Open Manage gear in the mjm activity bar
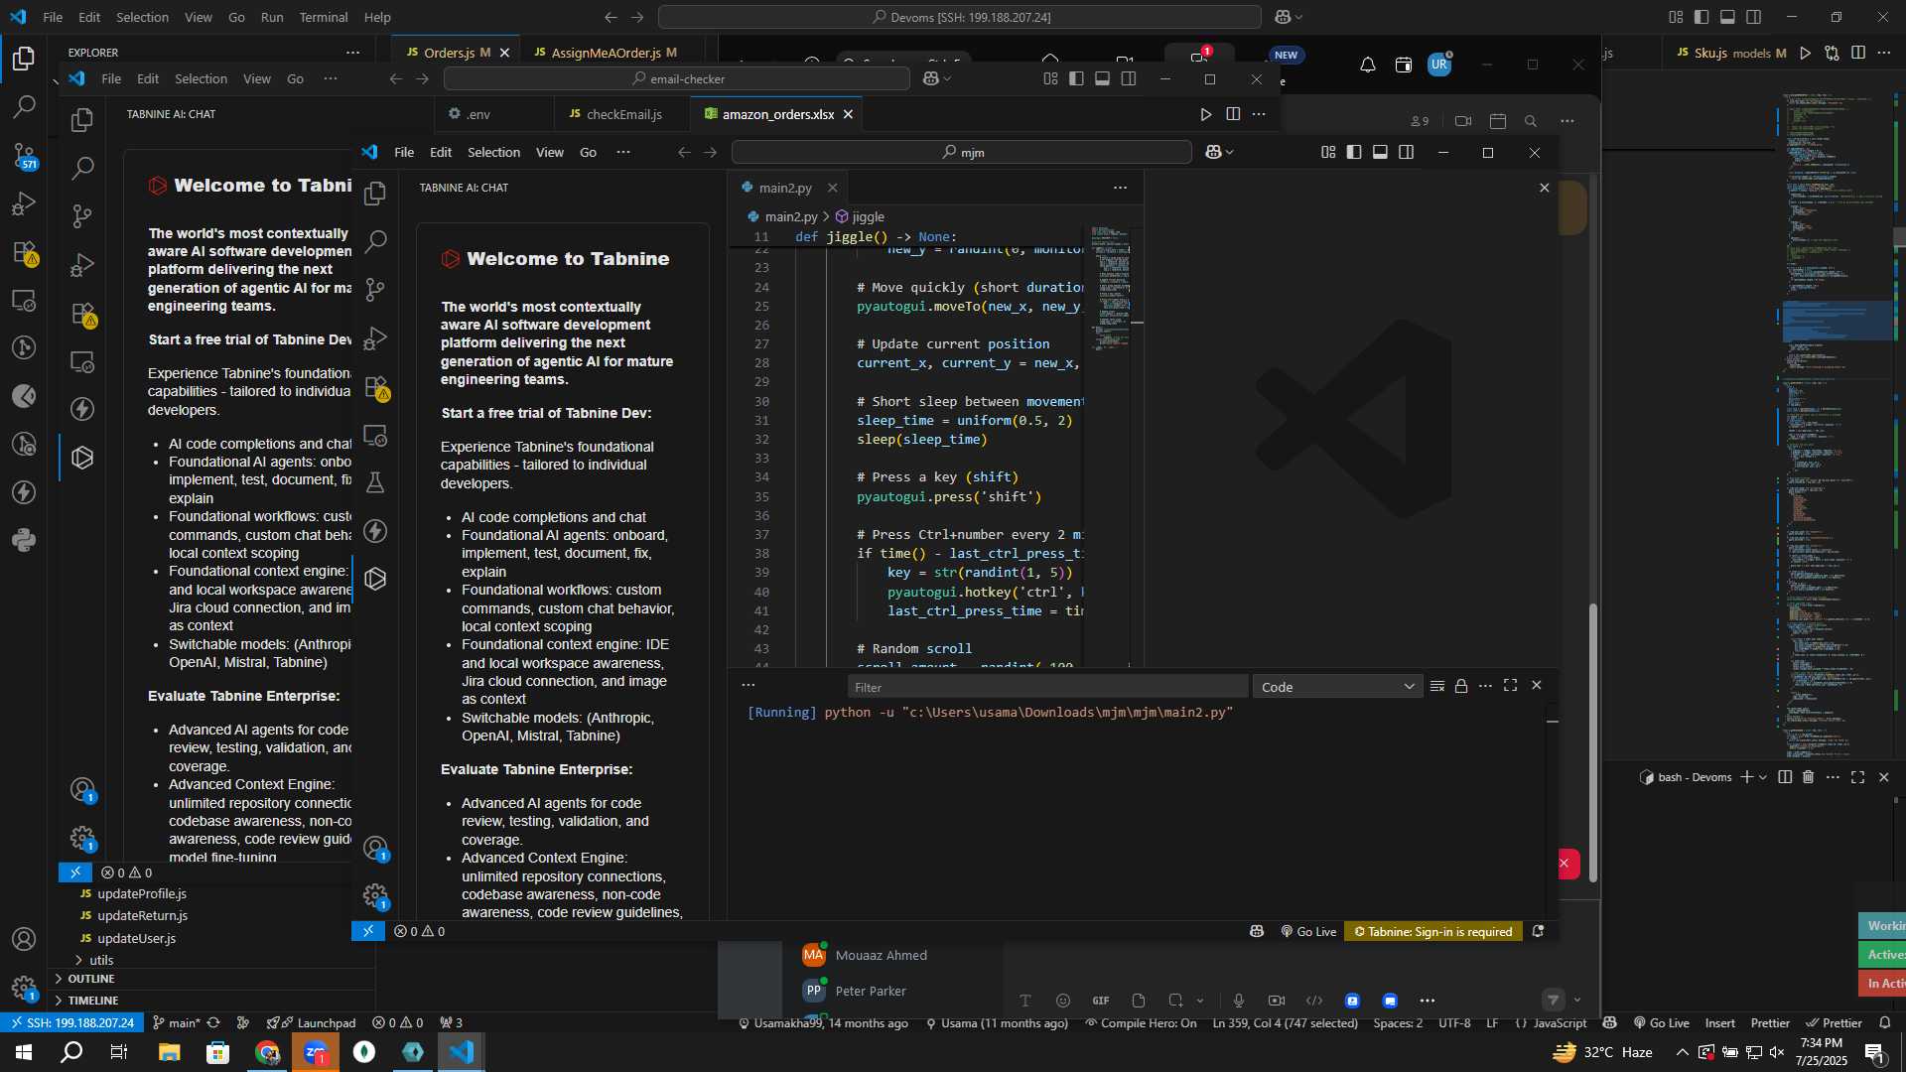This screenshot has width=1906, height=1072. click(x=375, y=896)
